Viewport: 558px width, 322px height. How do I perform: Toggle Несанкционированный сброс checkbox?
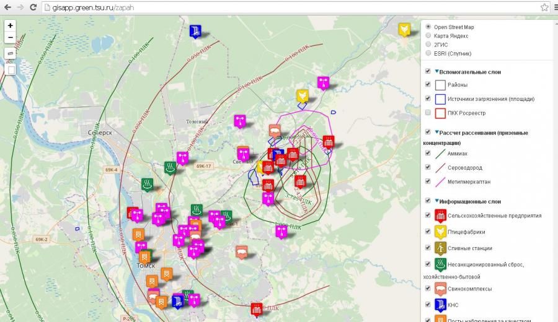428,264
